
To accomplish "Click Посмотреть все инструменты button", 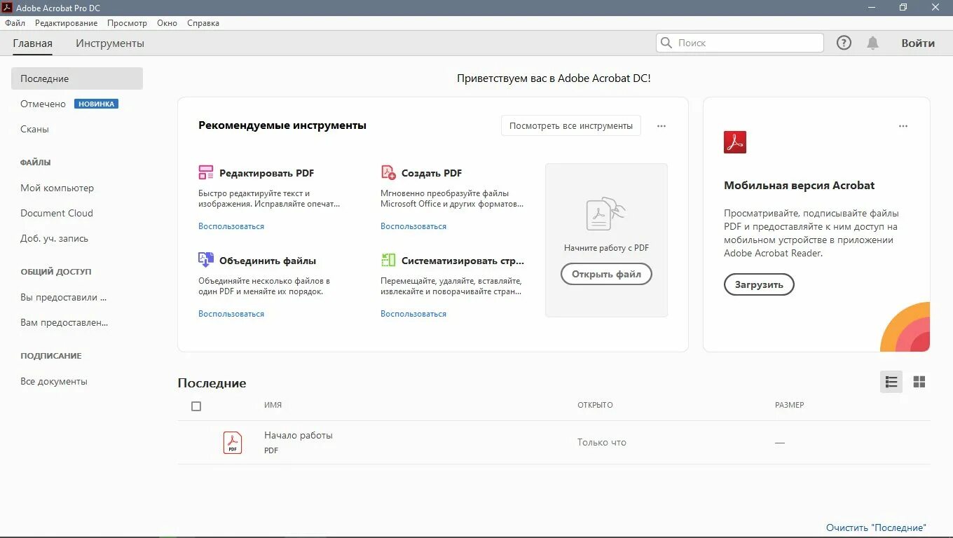I will pyautogui.click(x=571, y=126).
